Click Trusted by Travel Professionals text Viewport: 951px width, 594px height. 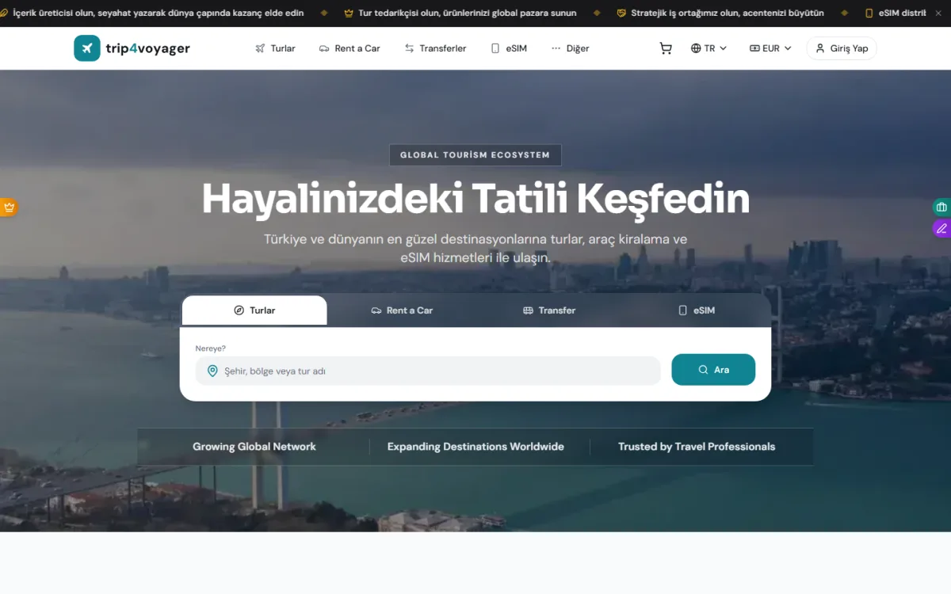(x=697, y=447)
